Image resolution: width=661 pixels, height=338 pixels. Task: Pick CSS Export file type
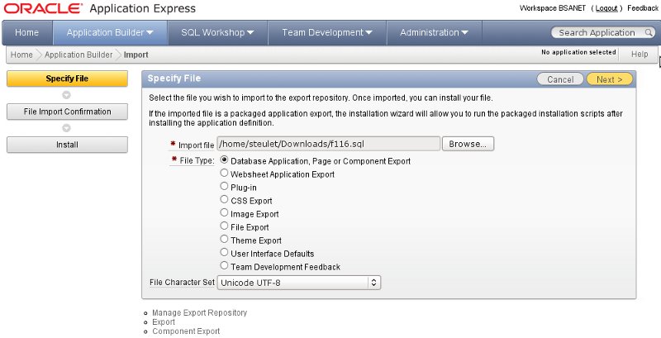point(224,201)
